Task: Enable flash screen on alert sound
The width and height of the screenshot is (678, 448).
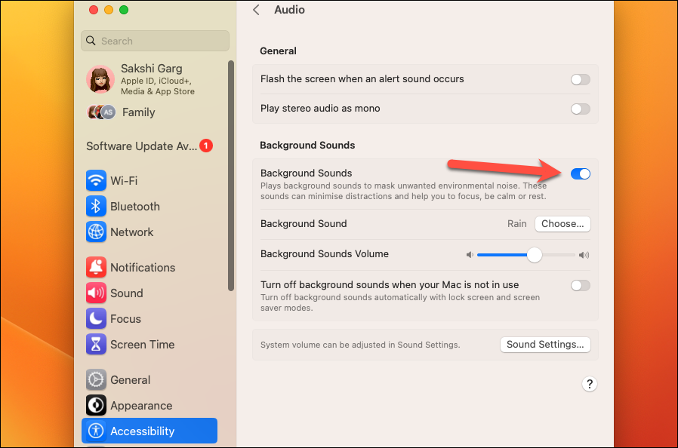Action: (581, 79)
